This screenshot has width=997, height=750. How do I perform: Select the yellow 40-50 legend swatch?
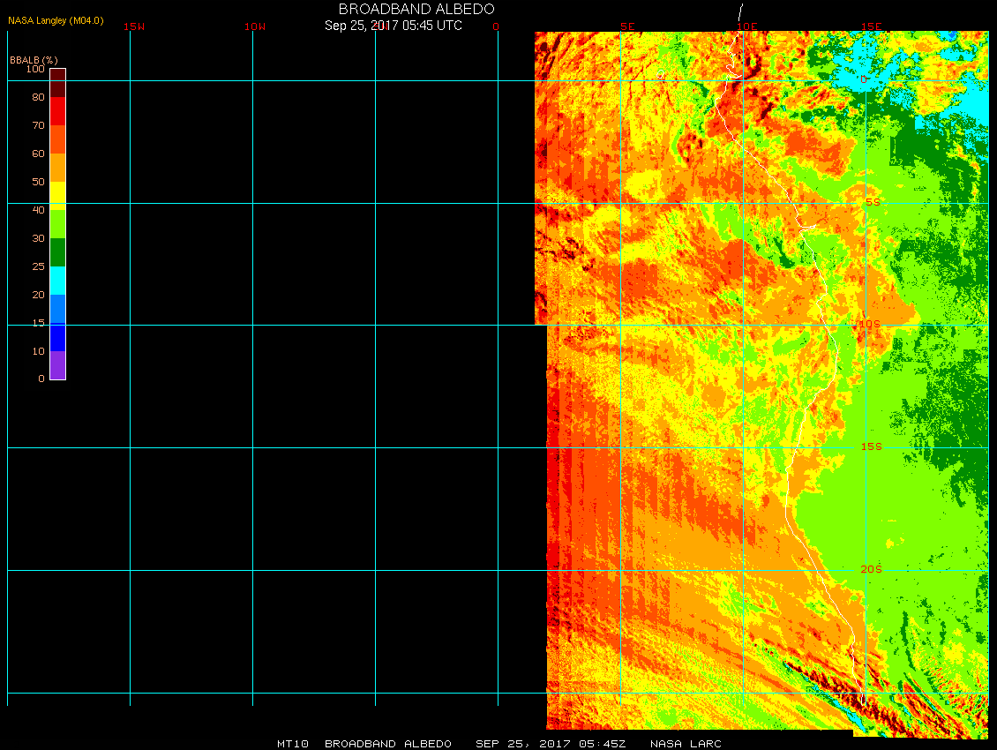(x=58, y=195)
